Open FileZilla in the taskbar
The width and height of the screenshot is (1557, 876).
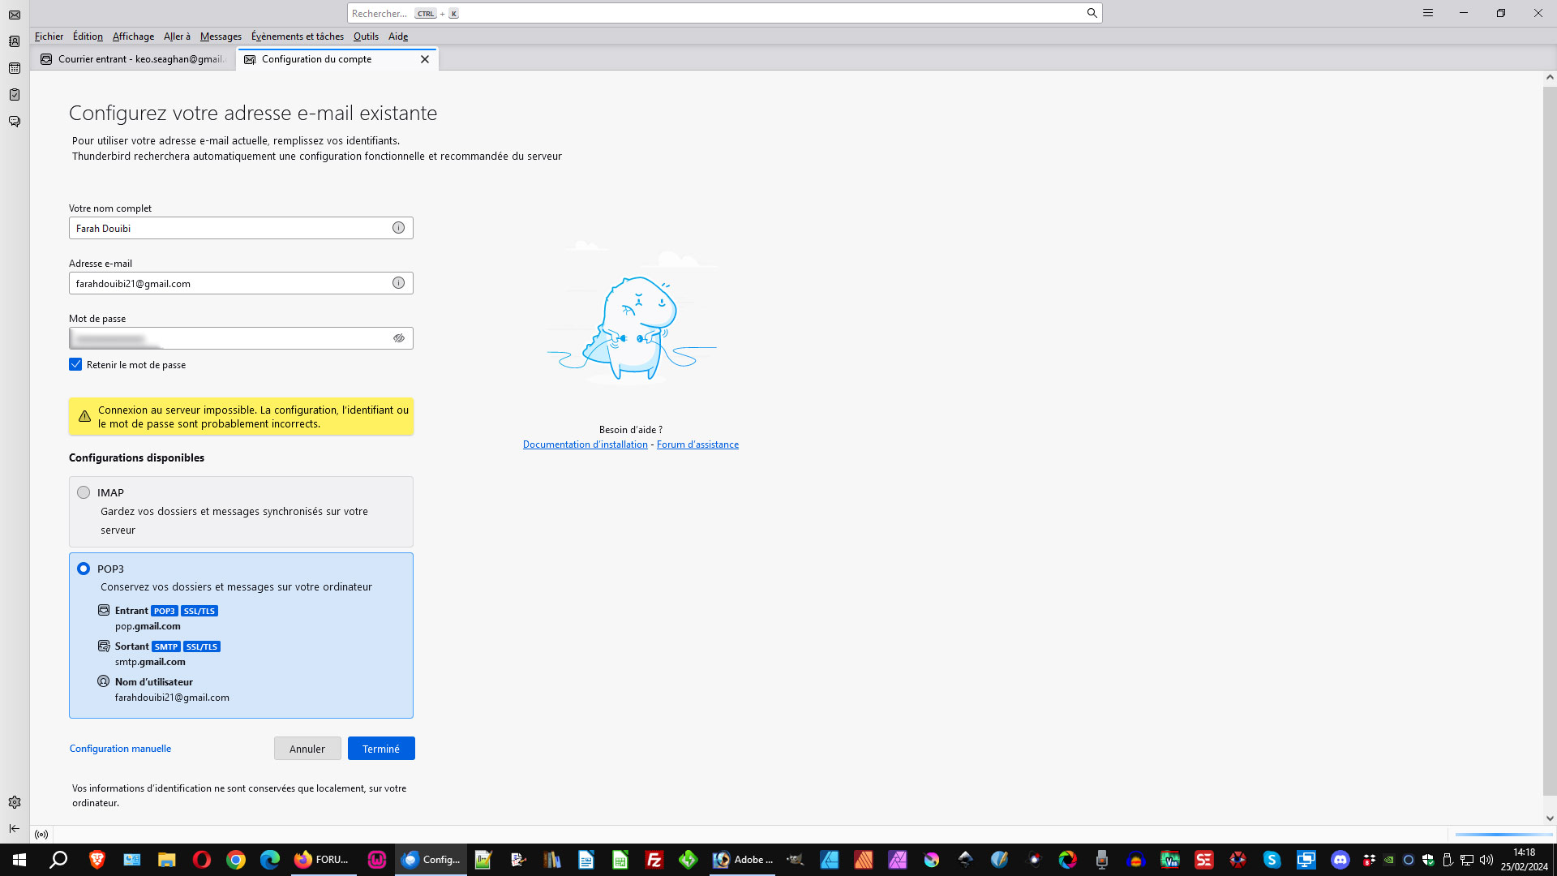tap(654, 860)
